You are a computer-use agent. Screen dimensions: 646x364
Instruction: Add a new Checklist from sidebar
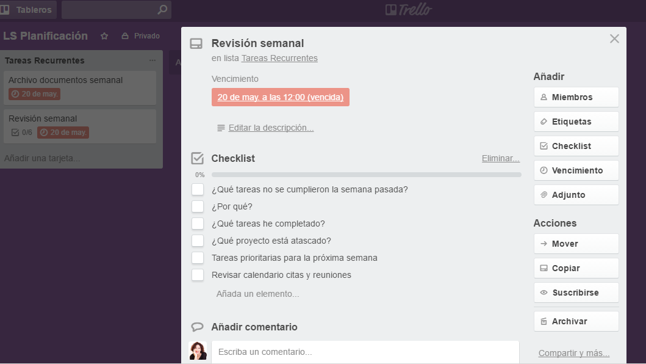(x=576, y=146)
